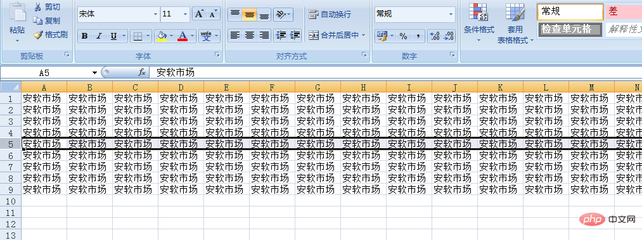The height and width of the screenshot is (240, 642).
Task: Toggle italic formatting
Action: (99, 36)
